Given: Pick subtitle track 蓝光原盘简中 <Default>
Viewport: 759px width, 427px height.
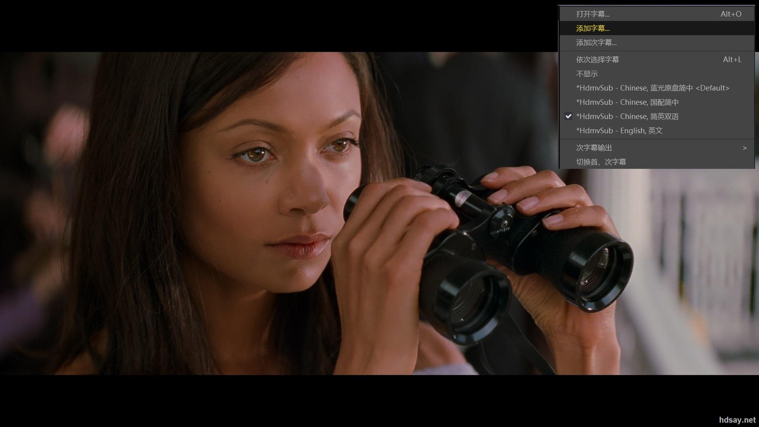Looking at the screenshot, I should click(656, 88).
